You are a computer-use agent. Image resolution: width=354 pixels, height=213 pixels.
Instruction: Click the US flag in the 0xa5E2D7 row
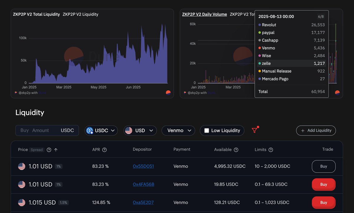coord(22,203)
